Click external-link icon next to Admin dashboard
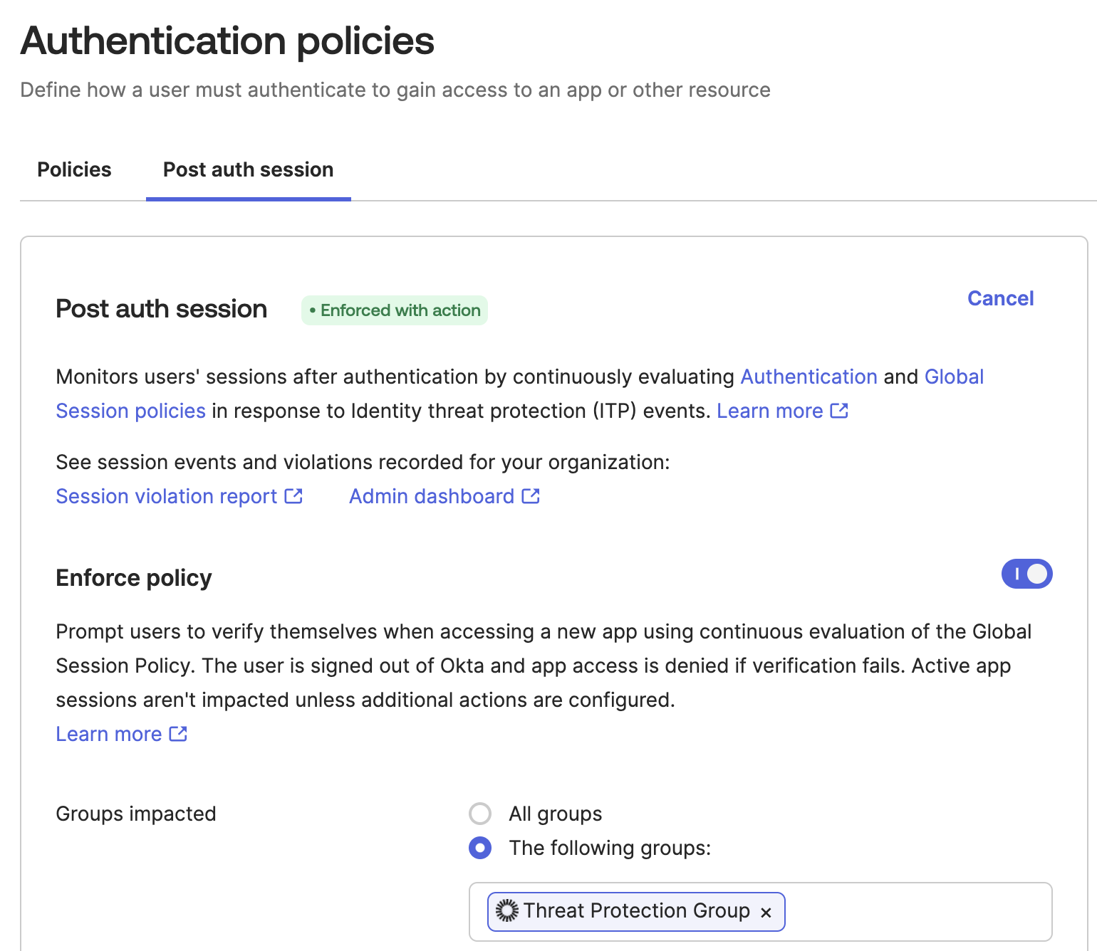1097x951 pixels. pos(531,496)
